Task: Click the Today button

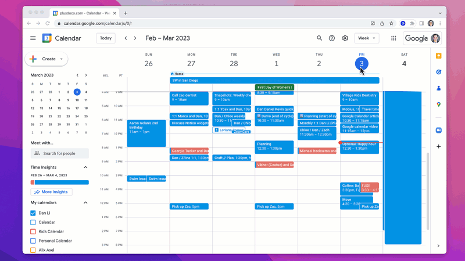Action: coord(106,38)
